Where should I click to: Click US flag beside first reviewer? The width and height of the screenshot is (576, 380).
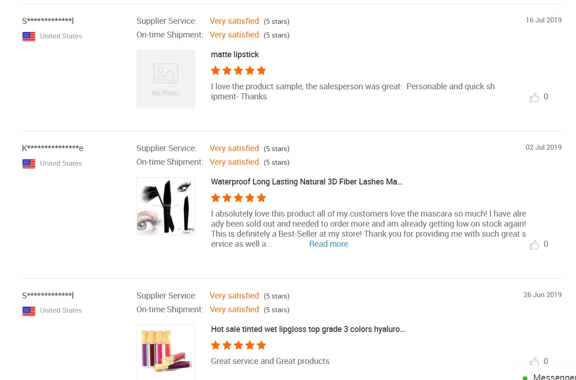click(x=29, y=37)
